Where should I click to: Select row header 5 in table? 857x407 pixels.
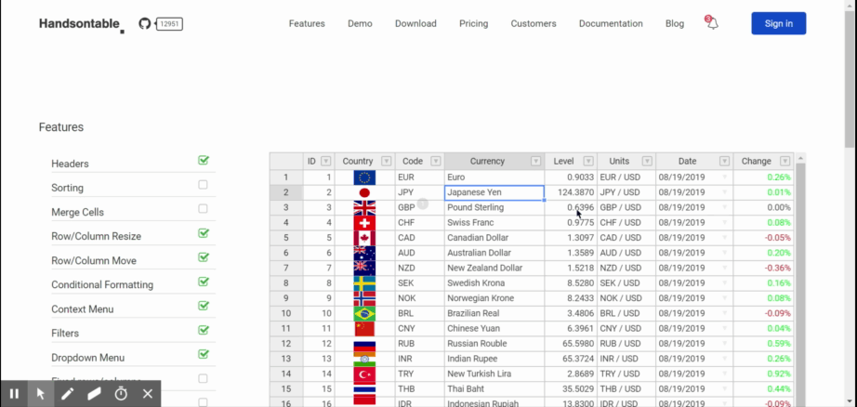tap(286, 238)
